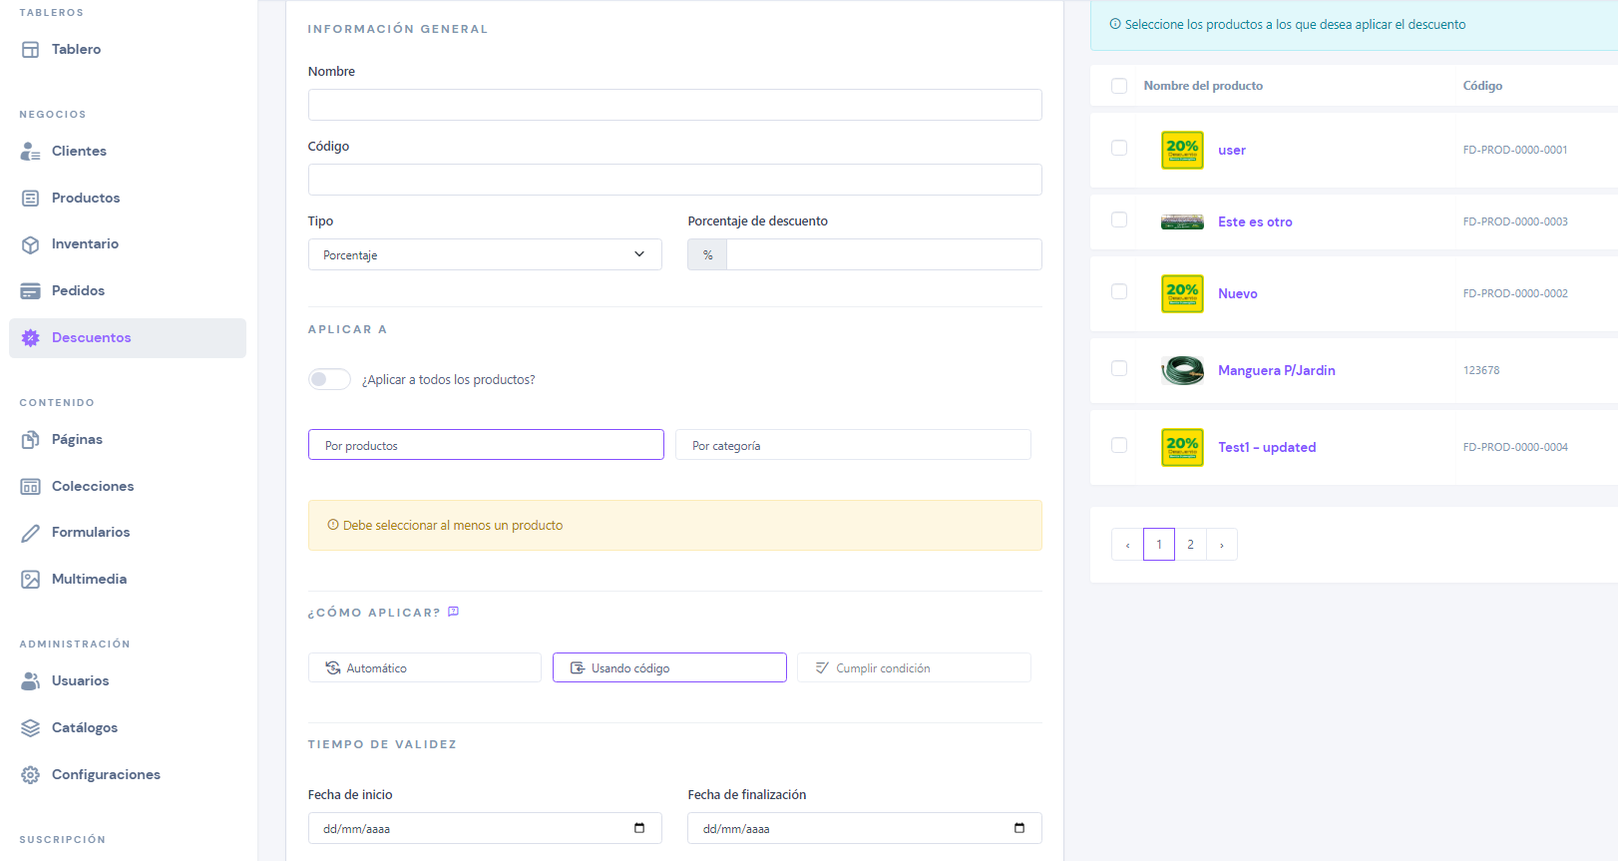The width and height of the screenshot is (1618, 861).
Task: Open the Manguera P/Jardin product link
Action: point(1277,370)
